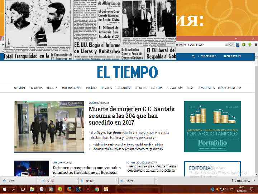Screen dimensions: 258x194
Task: Click the network icon in the system tray
Action: coord(222,189)
